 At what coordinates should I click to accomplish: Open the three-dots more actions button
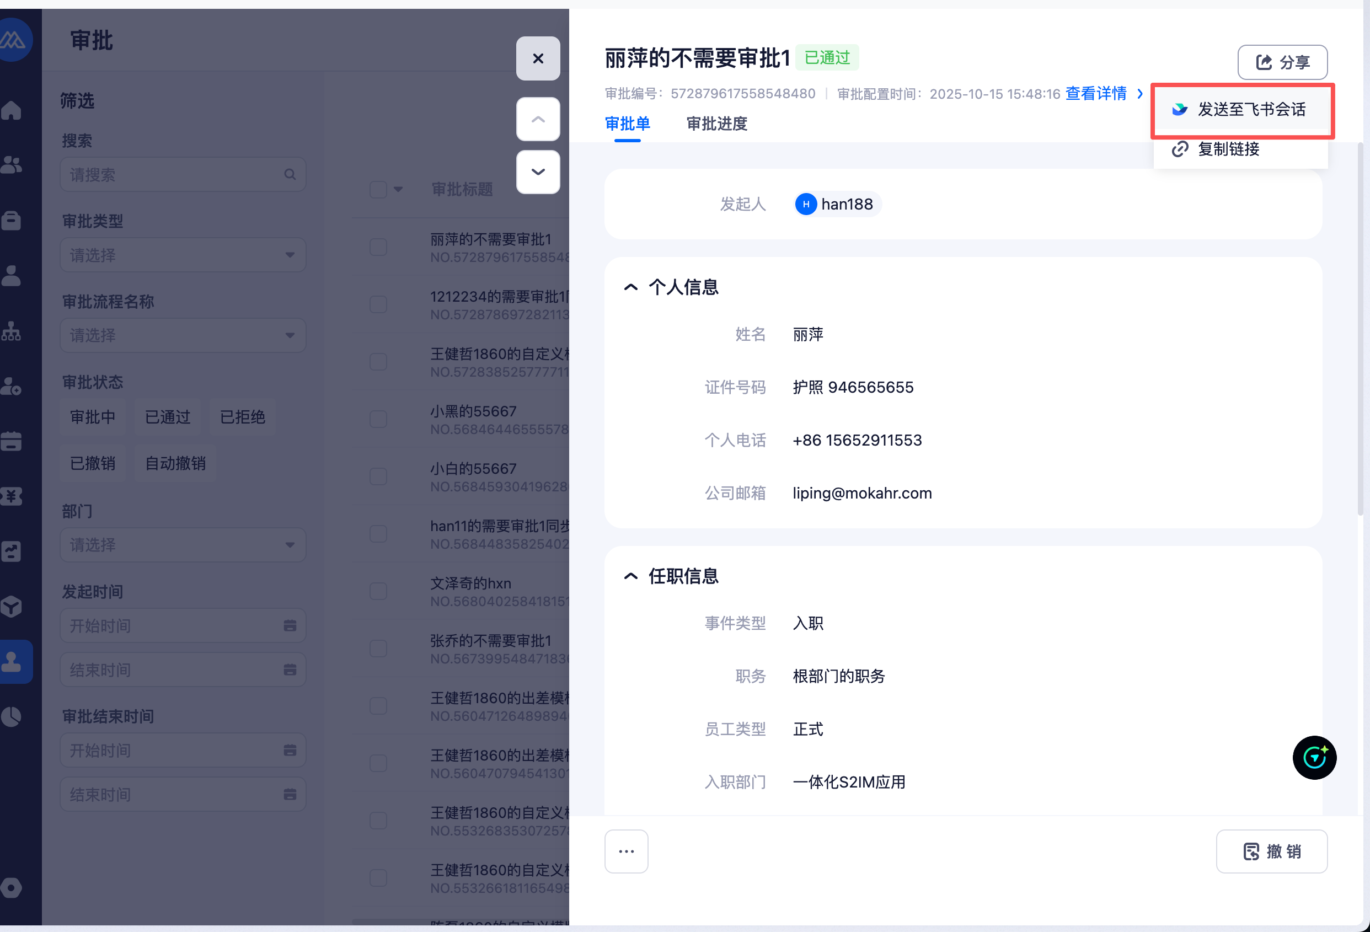tap(626, 851)
